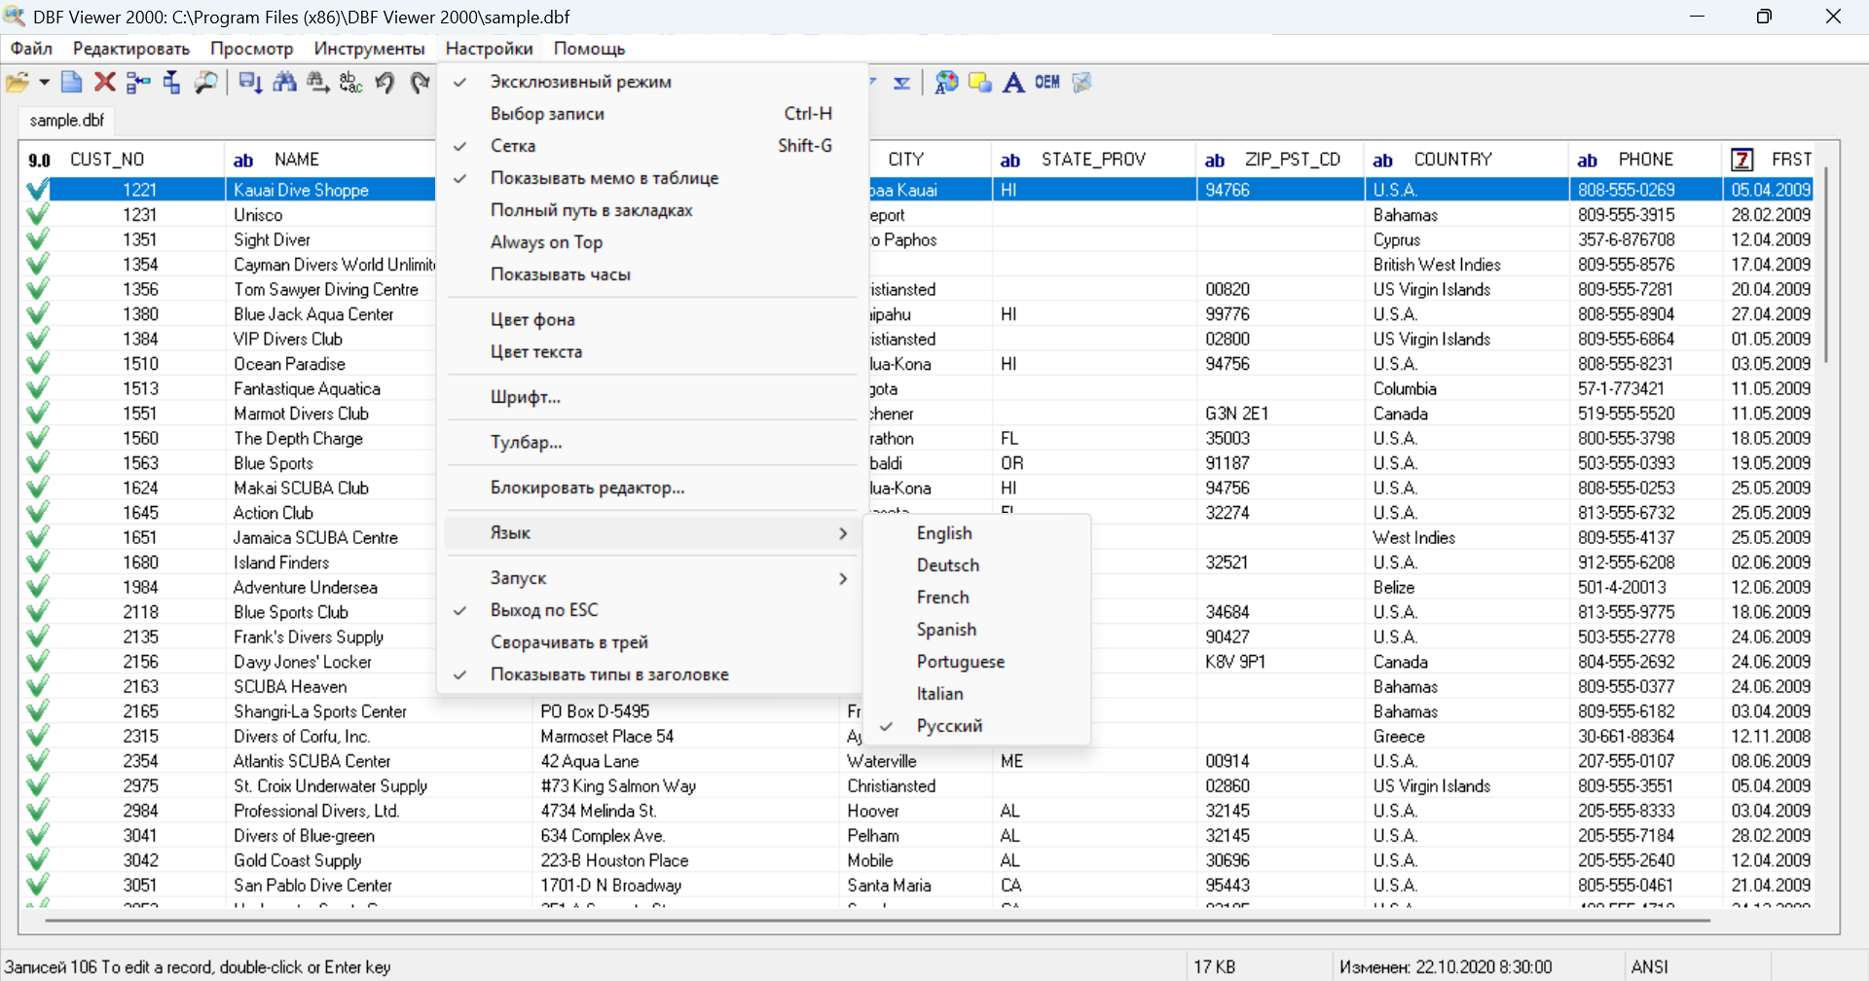1869x981 pixels.
Task: Toggle Выход по ESC option
Action: coord(544,610)
